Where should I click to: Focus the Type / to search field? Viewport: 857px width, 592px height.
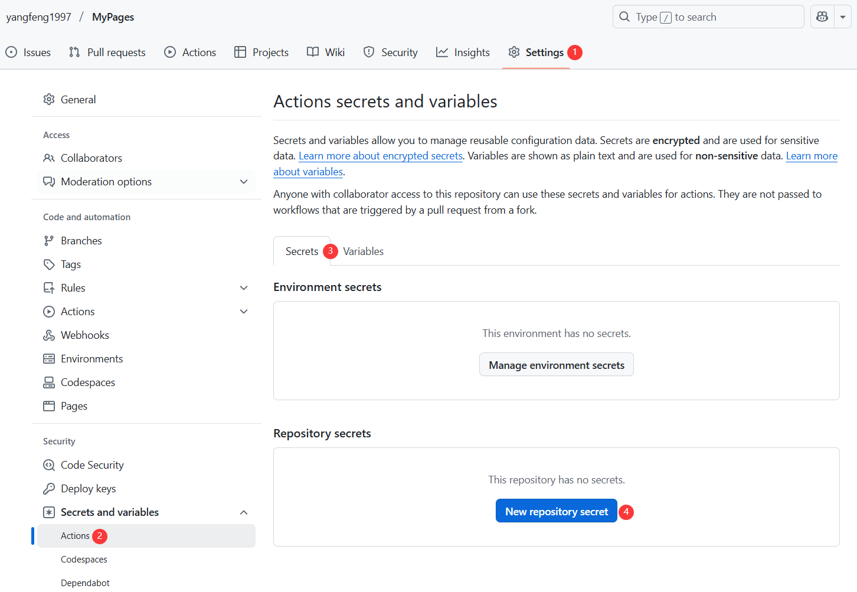[x=708, y=17]
